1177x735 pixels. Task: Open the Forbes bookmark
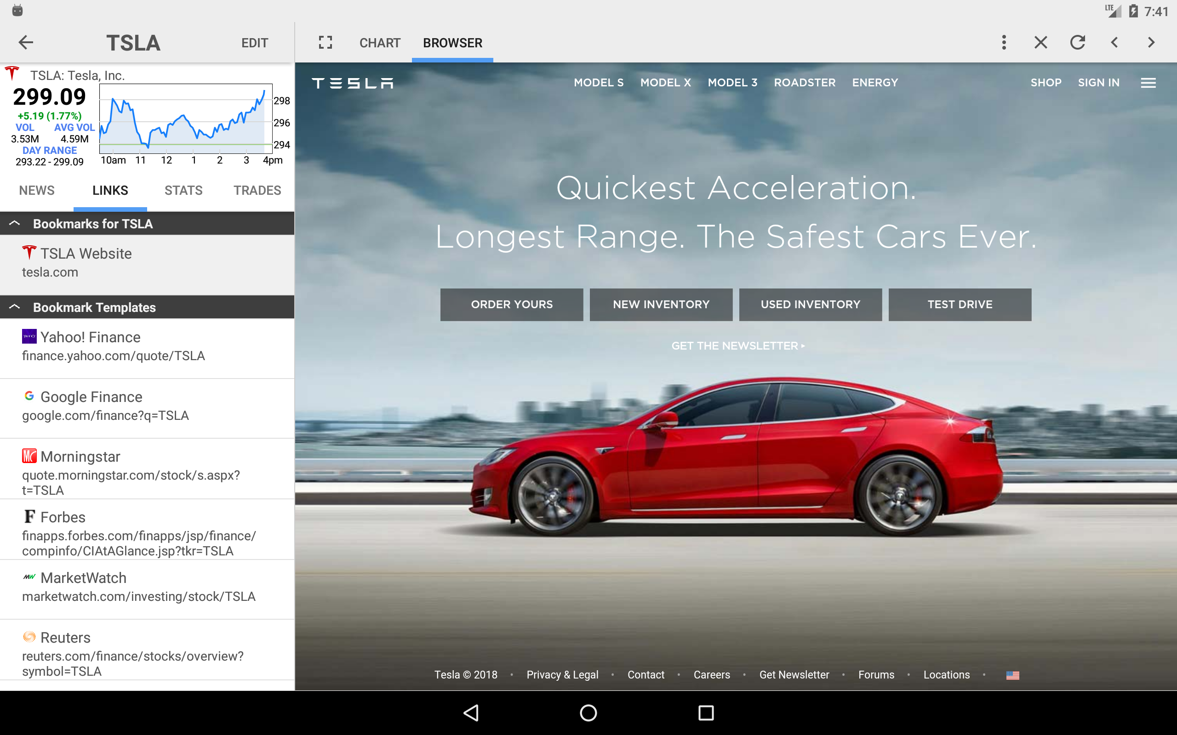[x=147, y=529]
